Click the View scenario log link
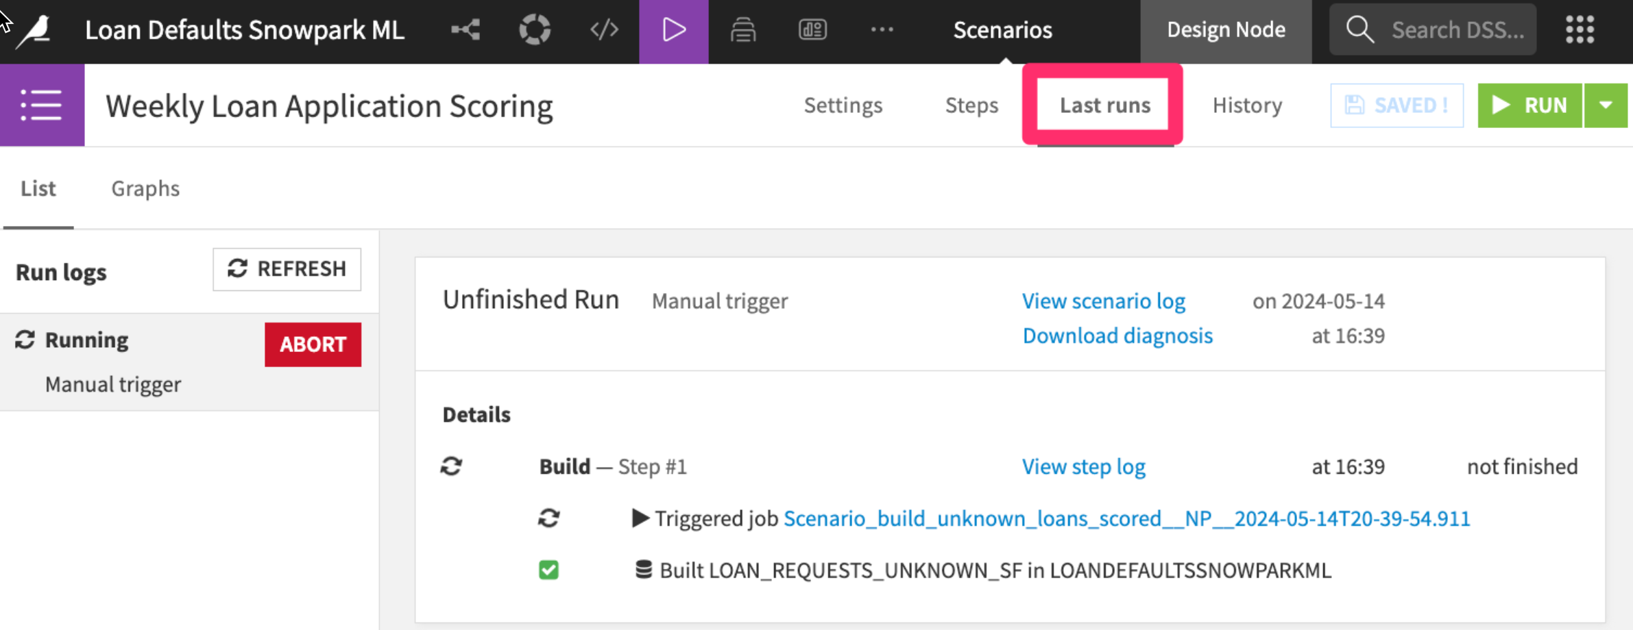 click(1103, 301)
